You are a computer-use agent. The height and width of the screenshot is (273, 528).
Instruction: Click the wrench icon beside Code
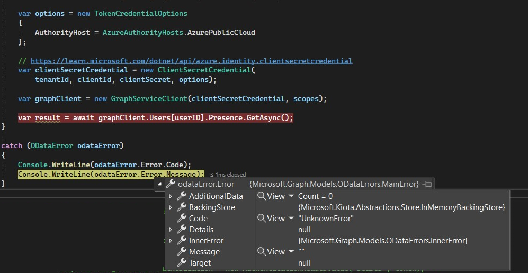[182, 218]
